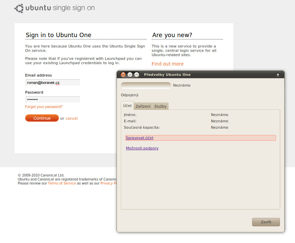The image size is (295, 243).
Task: Click the Continue button
Action: [x=42, y=118]
